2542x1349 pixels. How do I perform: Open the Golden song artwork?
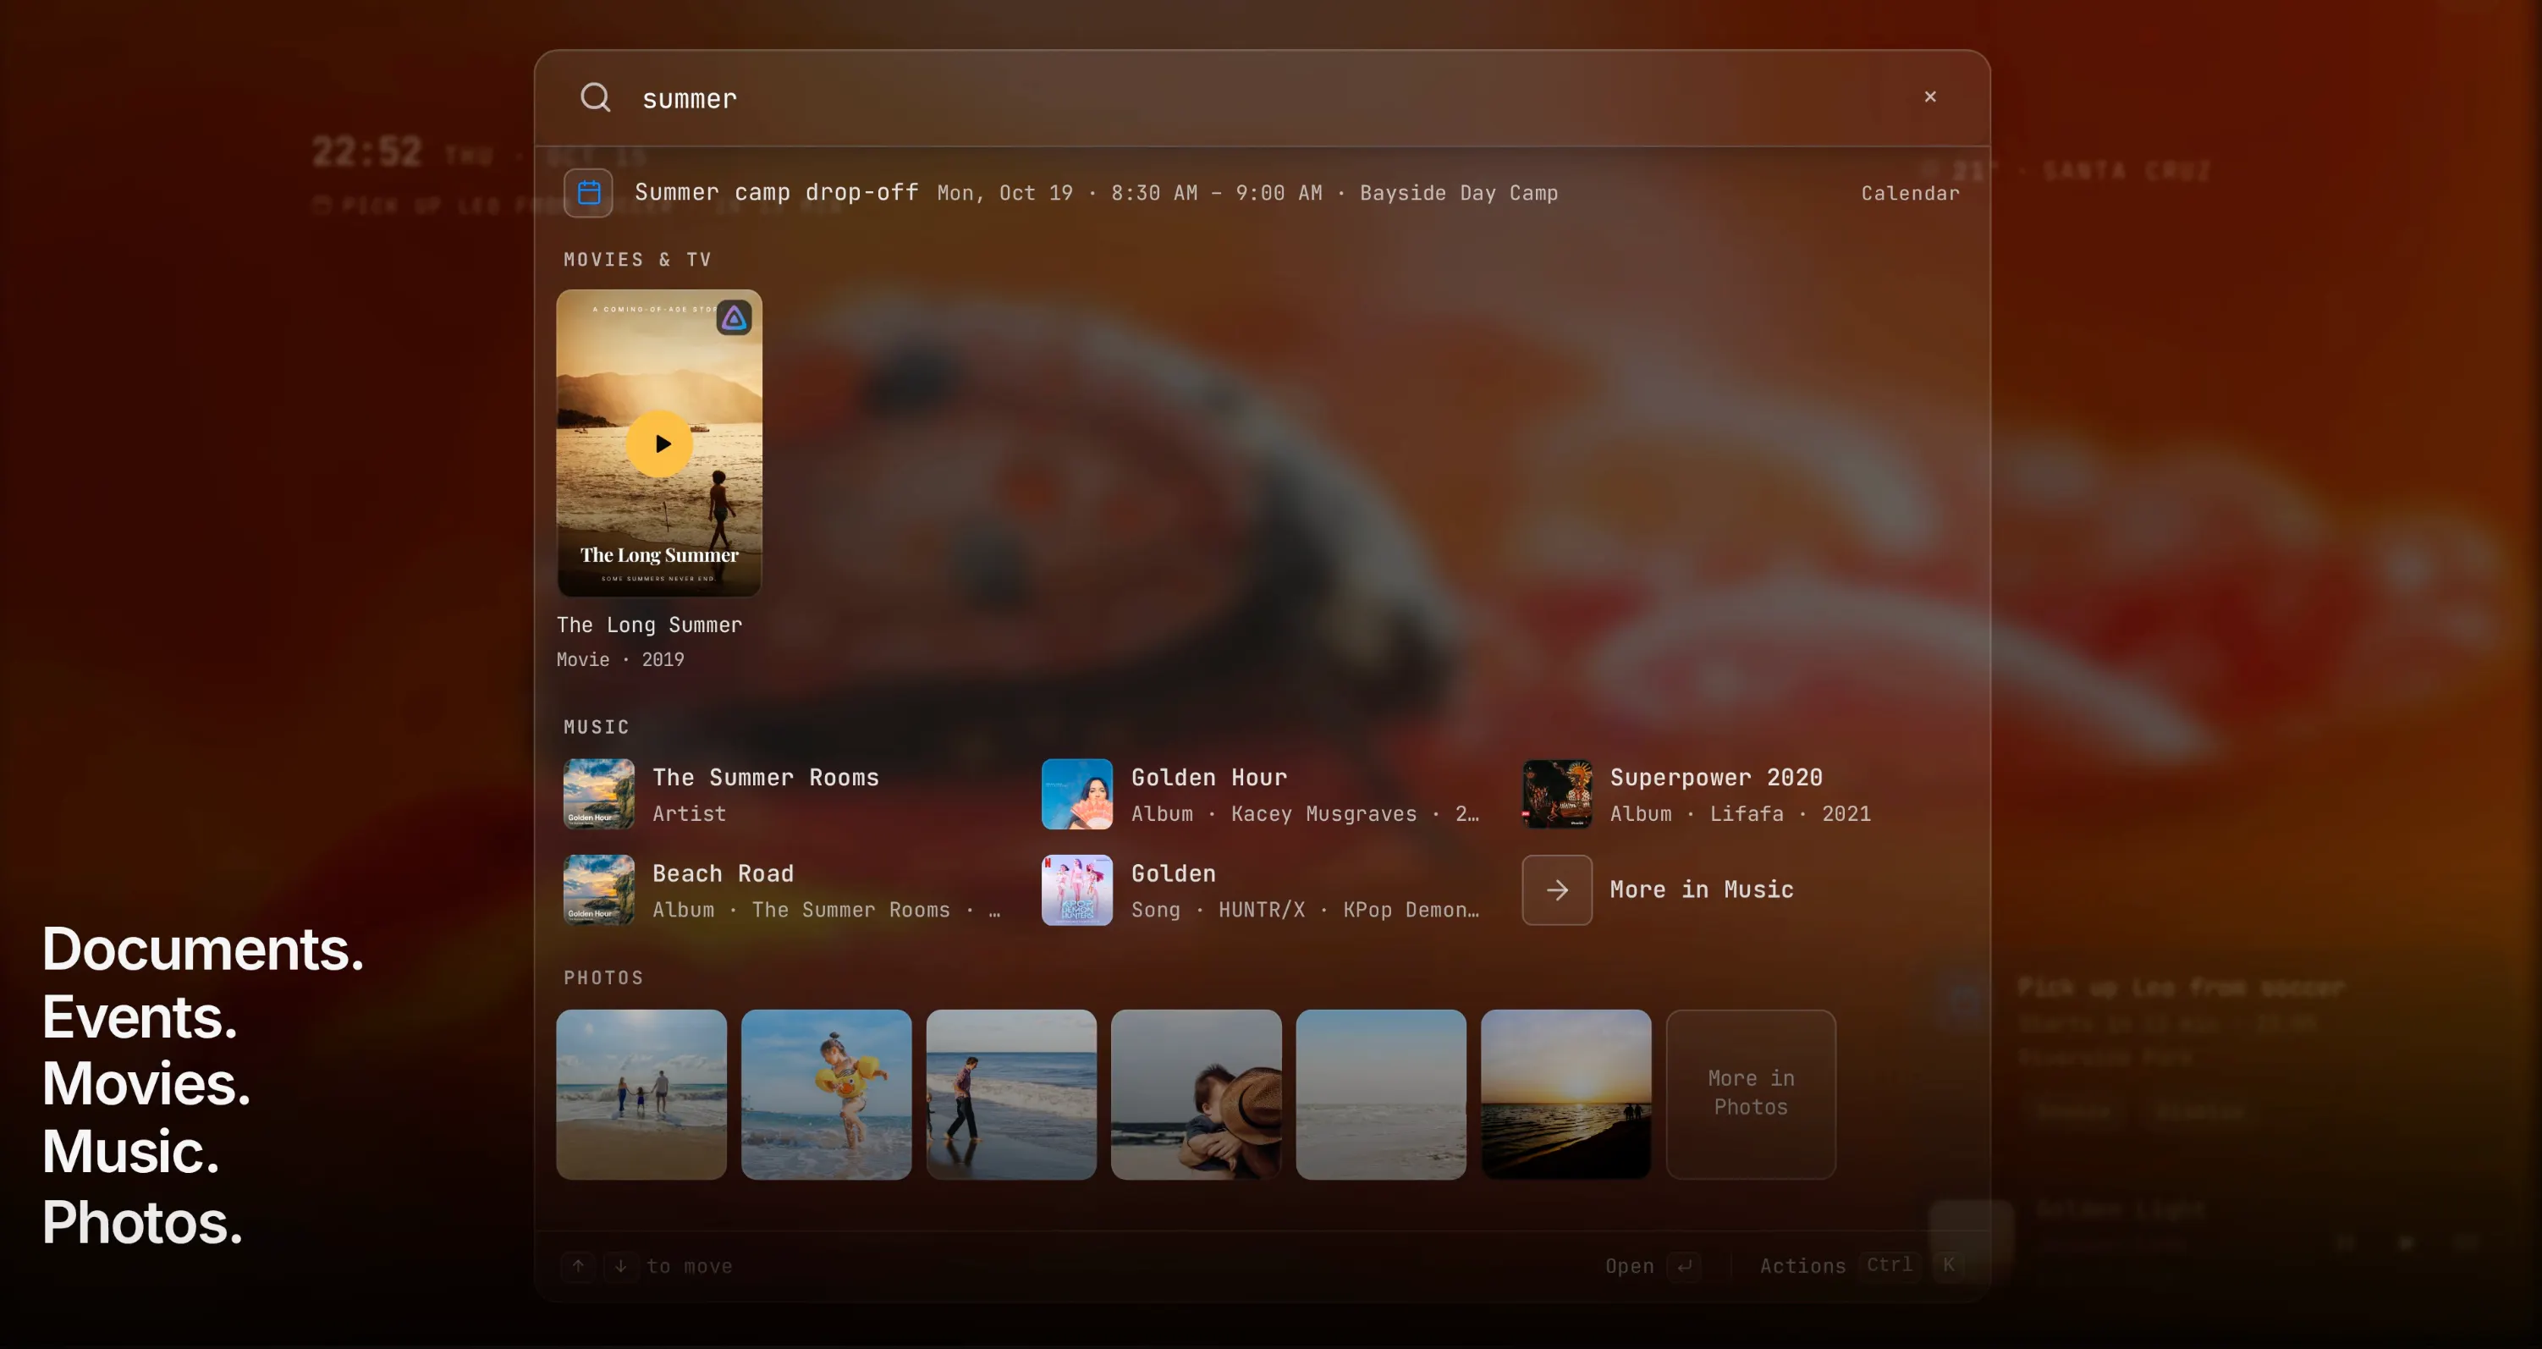[x=1076, y=889]
